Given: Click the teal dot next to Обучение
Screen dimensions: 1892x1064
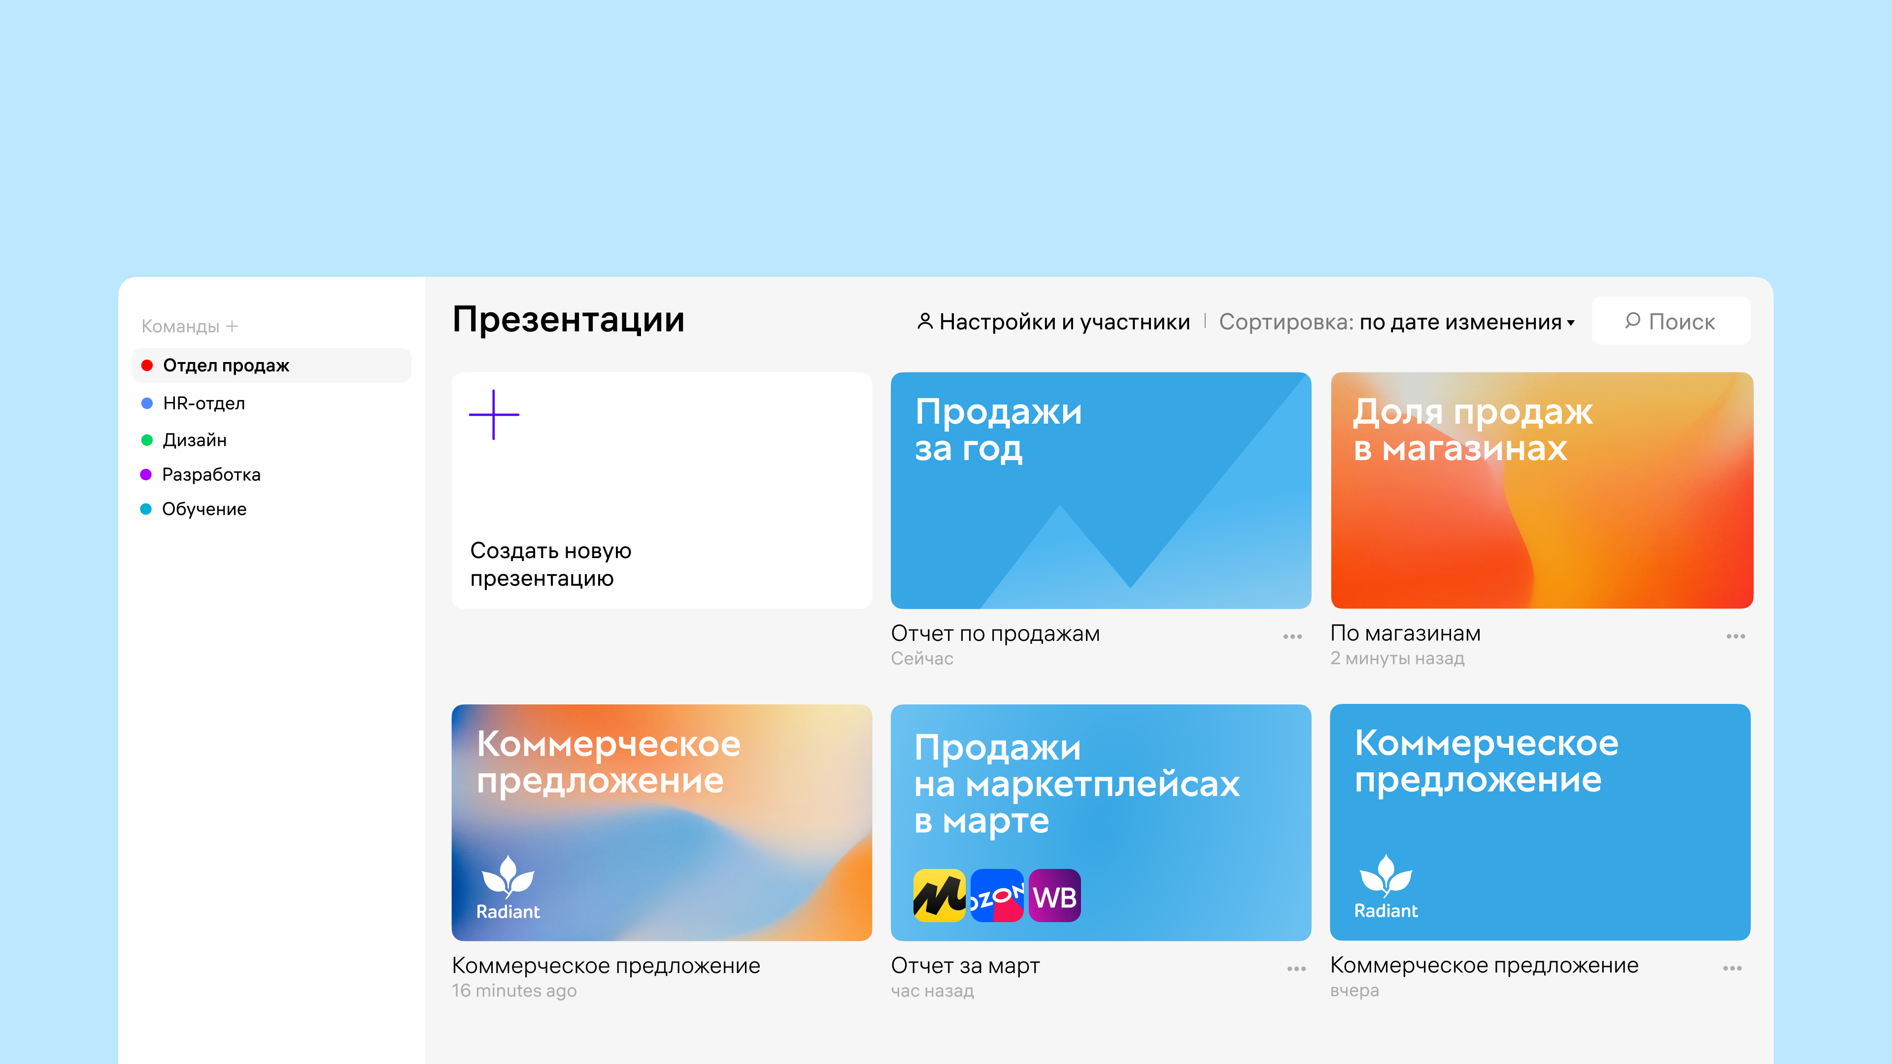Looking at the screenshot, I should coord(146,509).
